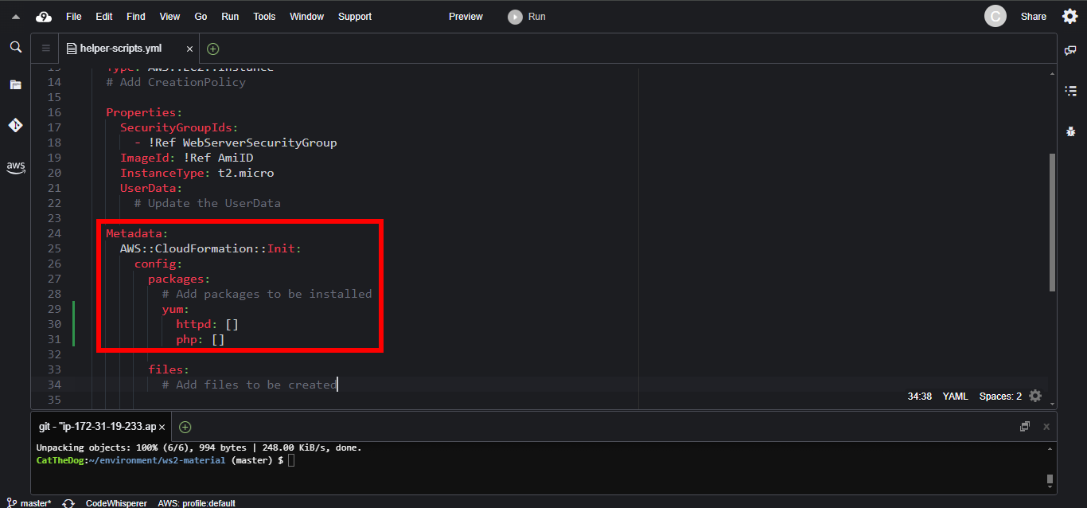The image size is (1087, 508).
Task: Click the Preview button
Action: click(466, 17)
